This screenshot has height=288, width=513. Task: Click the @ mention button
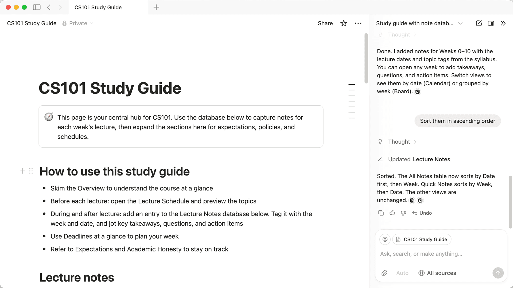coord(385,239)
